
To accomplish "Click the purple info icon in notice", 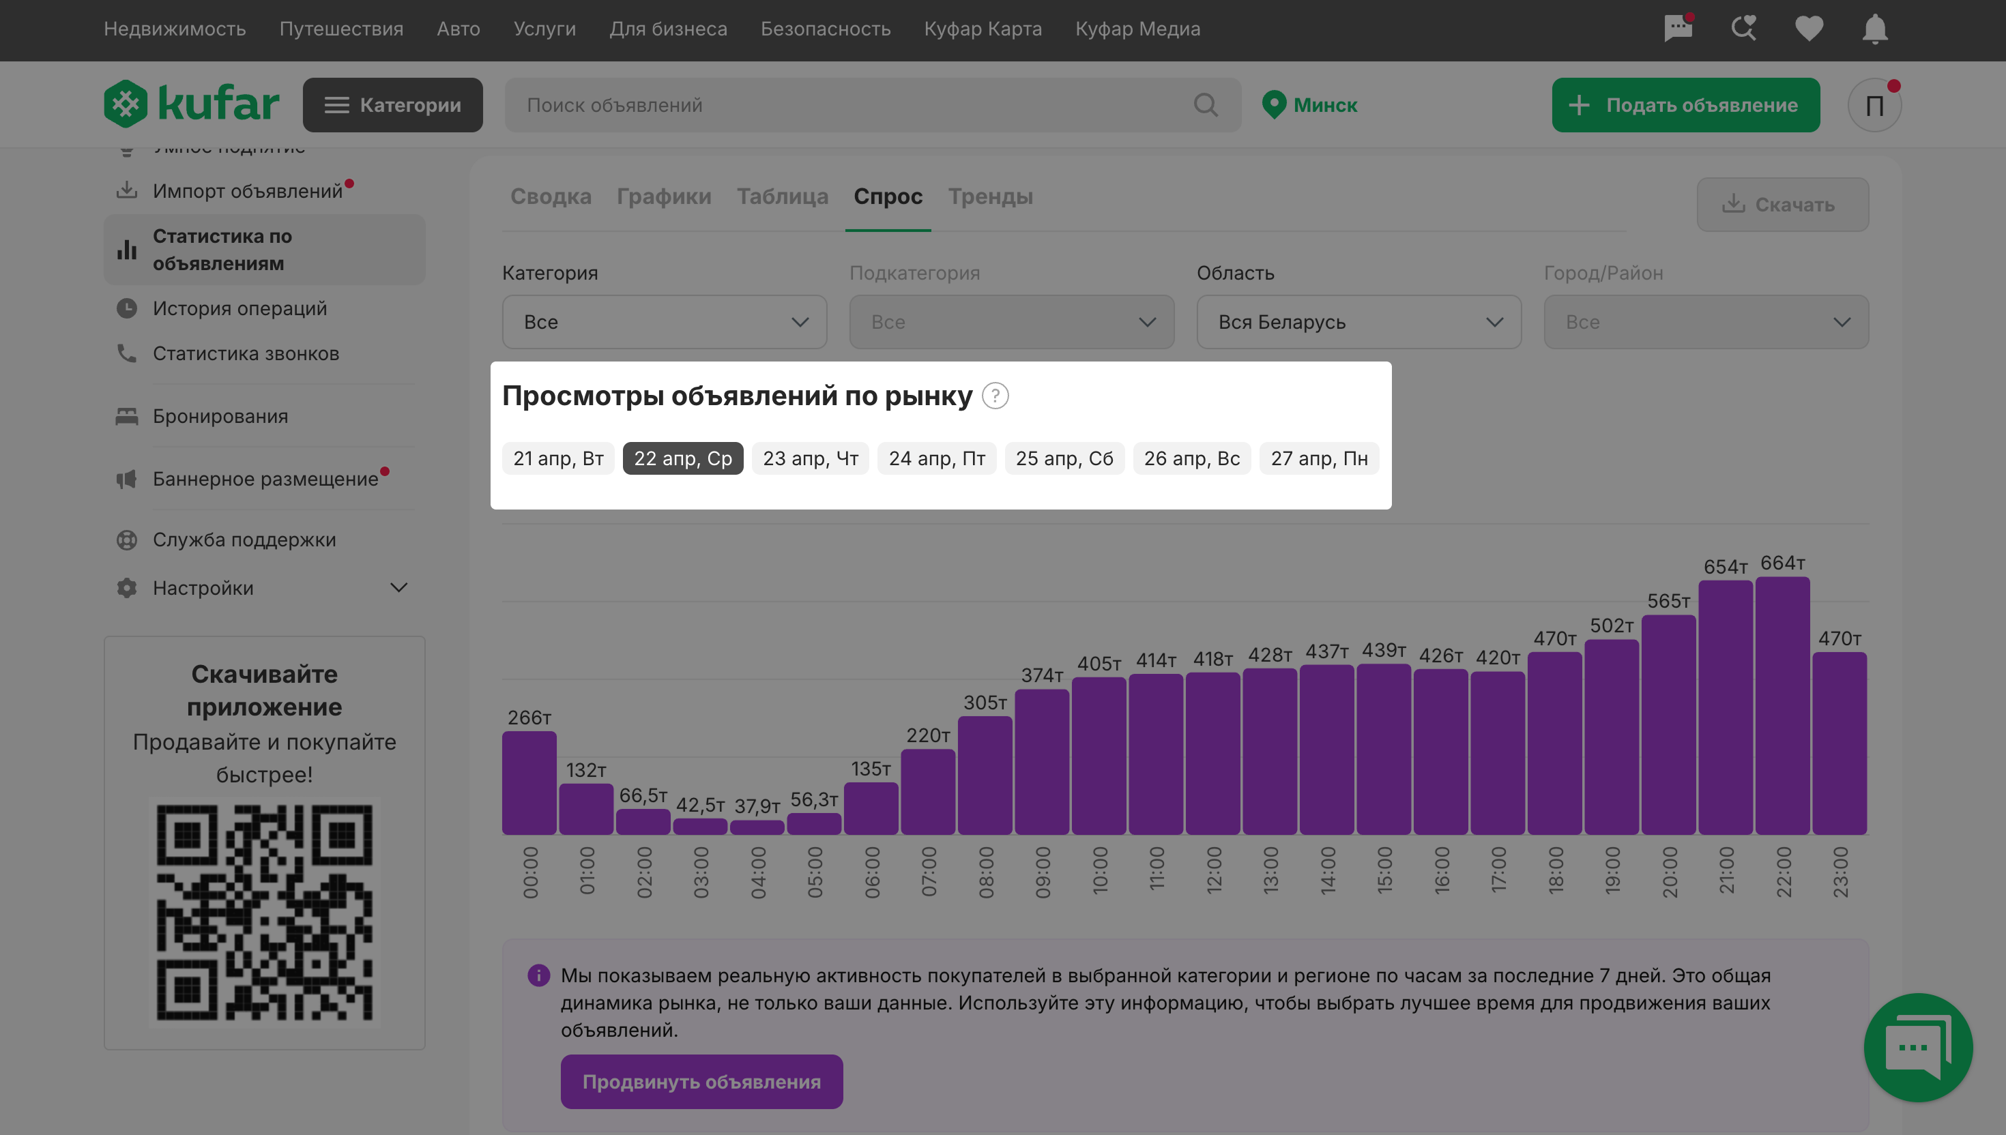I will (x=538, y=975).
